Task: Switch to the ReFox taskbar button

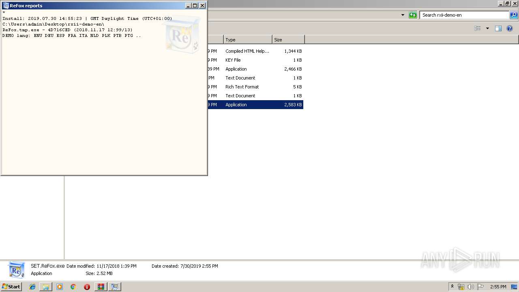Action: pyautogui.click(x=115, y=287)
